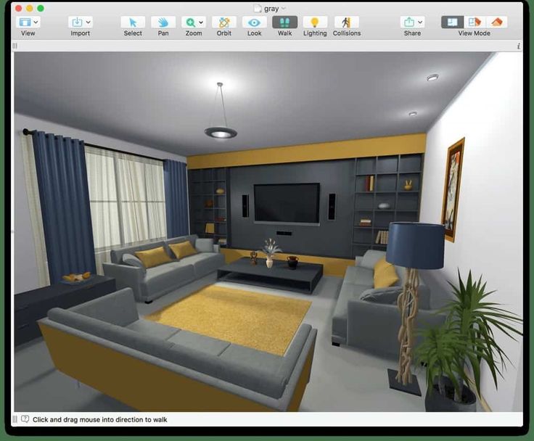Select the arrow Select tool

point(133,22)
